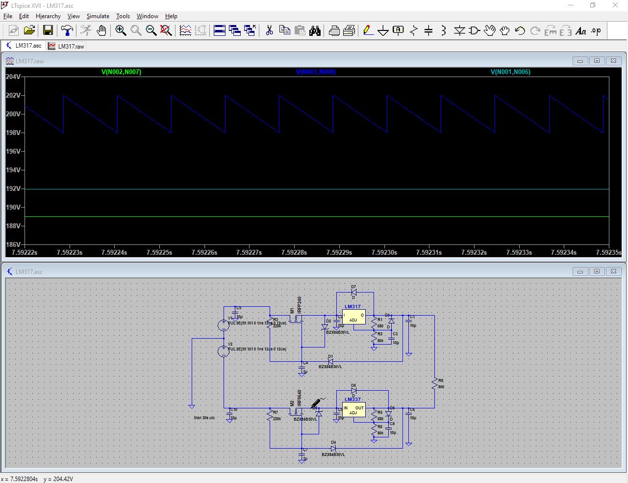Viewport: 628px width, 483px height.
Task: Select the Drag closed-hand tool
Action: pyautogui.click(x=505, y=31)
